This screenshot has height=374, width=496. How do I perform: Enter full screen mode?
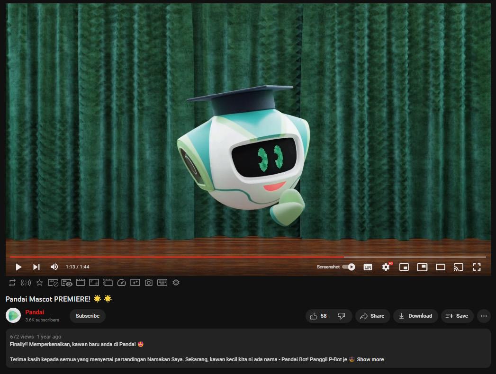tap(477, 267)
